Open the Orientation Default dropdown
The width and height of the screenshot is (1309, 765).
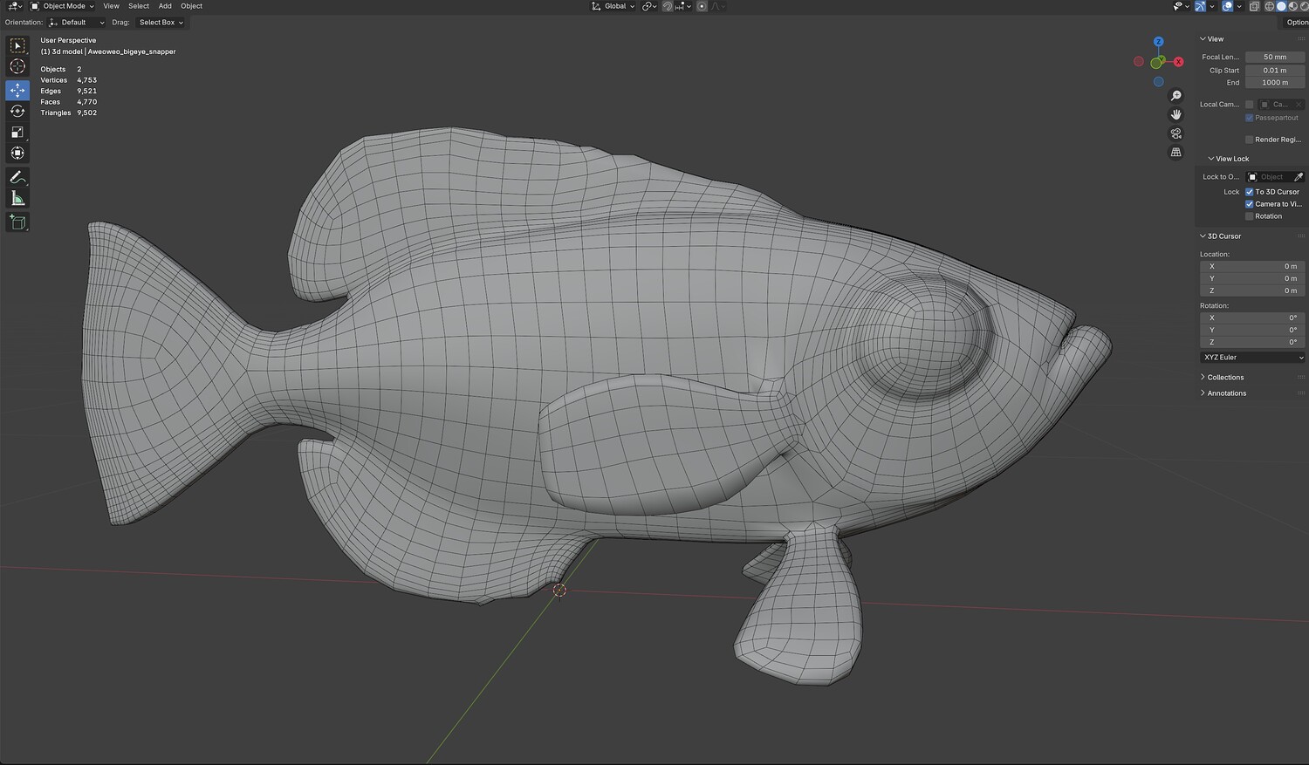click(77, 23)
